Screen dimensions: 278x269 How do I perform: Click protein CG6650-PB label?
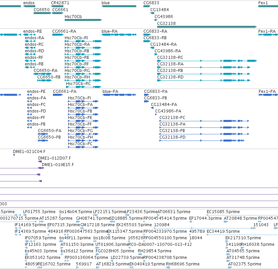(x=49, y=137)
